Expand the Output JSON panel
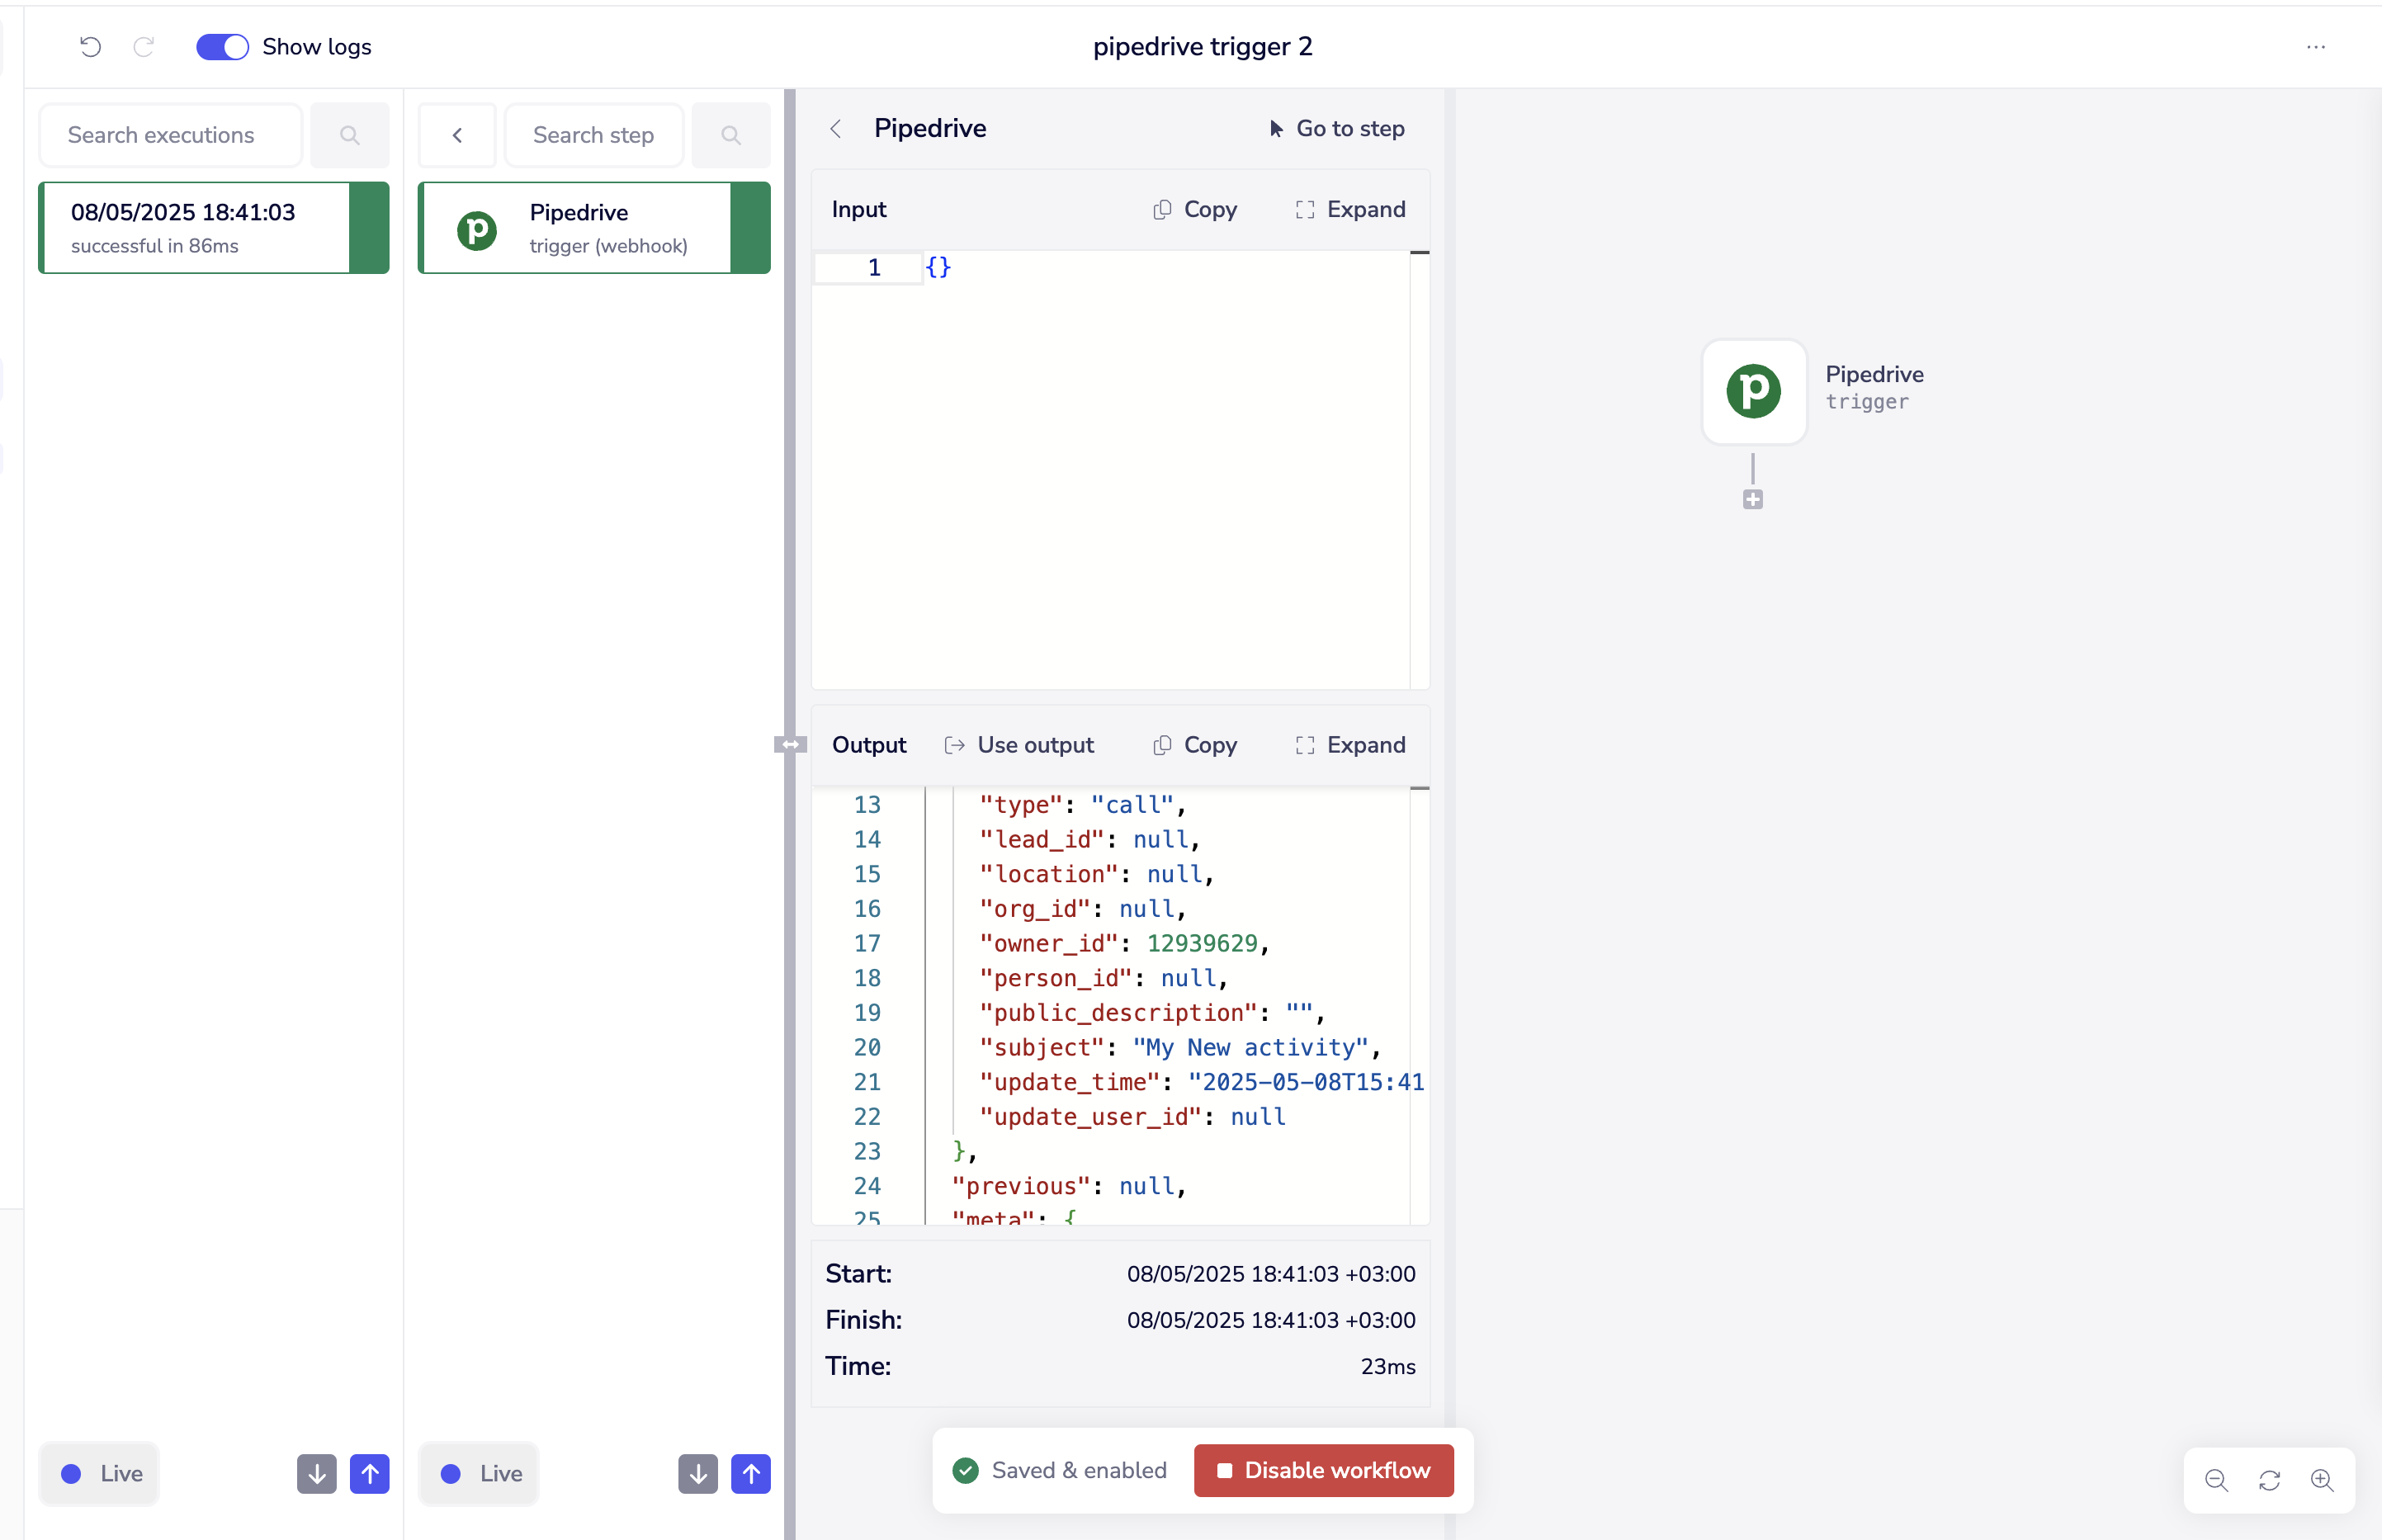The image size is (2382, 1540). [1350, 745]
